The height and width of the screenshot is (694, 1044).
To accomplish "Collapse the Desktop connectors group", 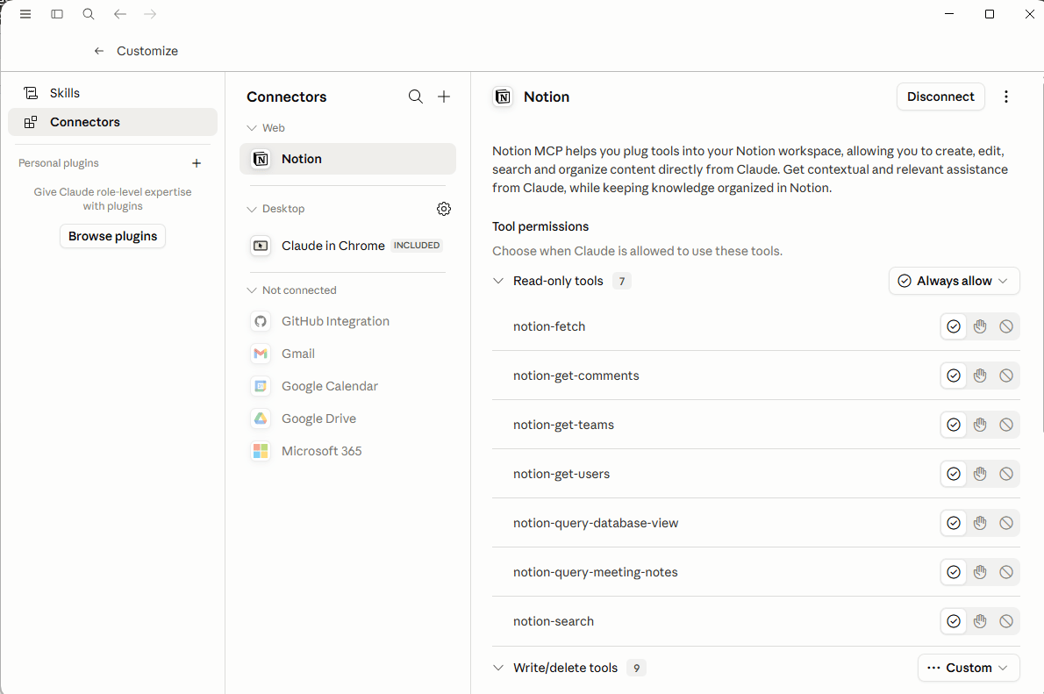I will pos(252,209).
